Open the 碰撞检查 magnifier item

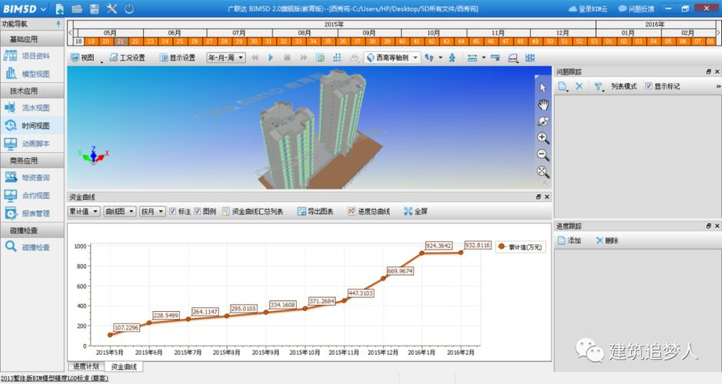[32, 247]
